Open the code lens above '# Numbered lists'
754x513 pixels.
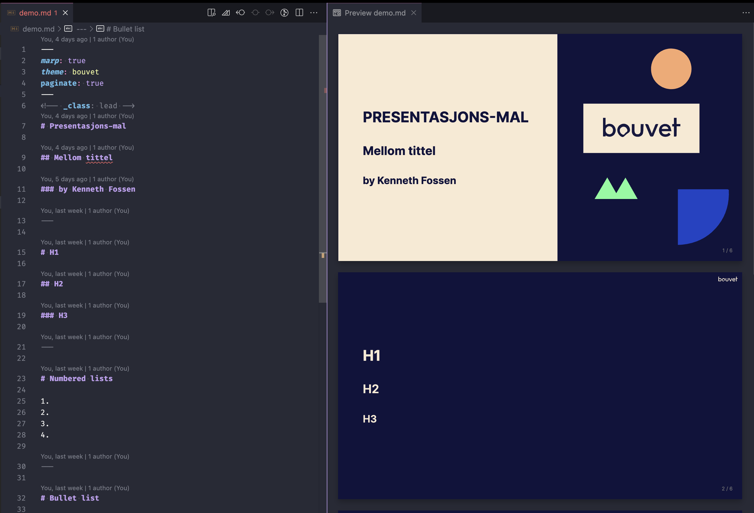click(x=85, y=369)
